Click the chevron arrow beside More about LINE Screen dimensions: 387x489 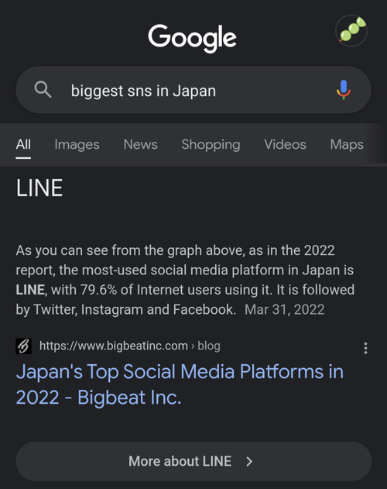249,461
